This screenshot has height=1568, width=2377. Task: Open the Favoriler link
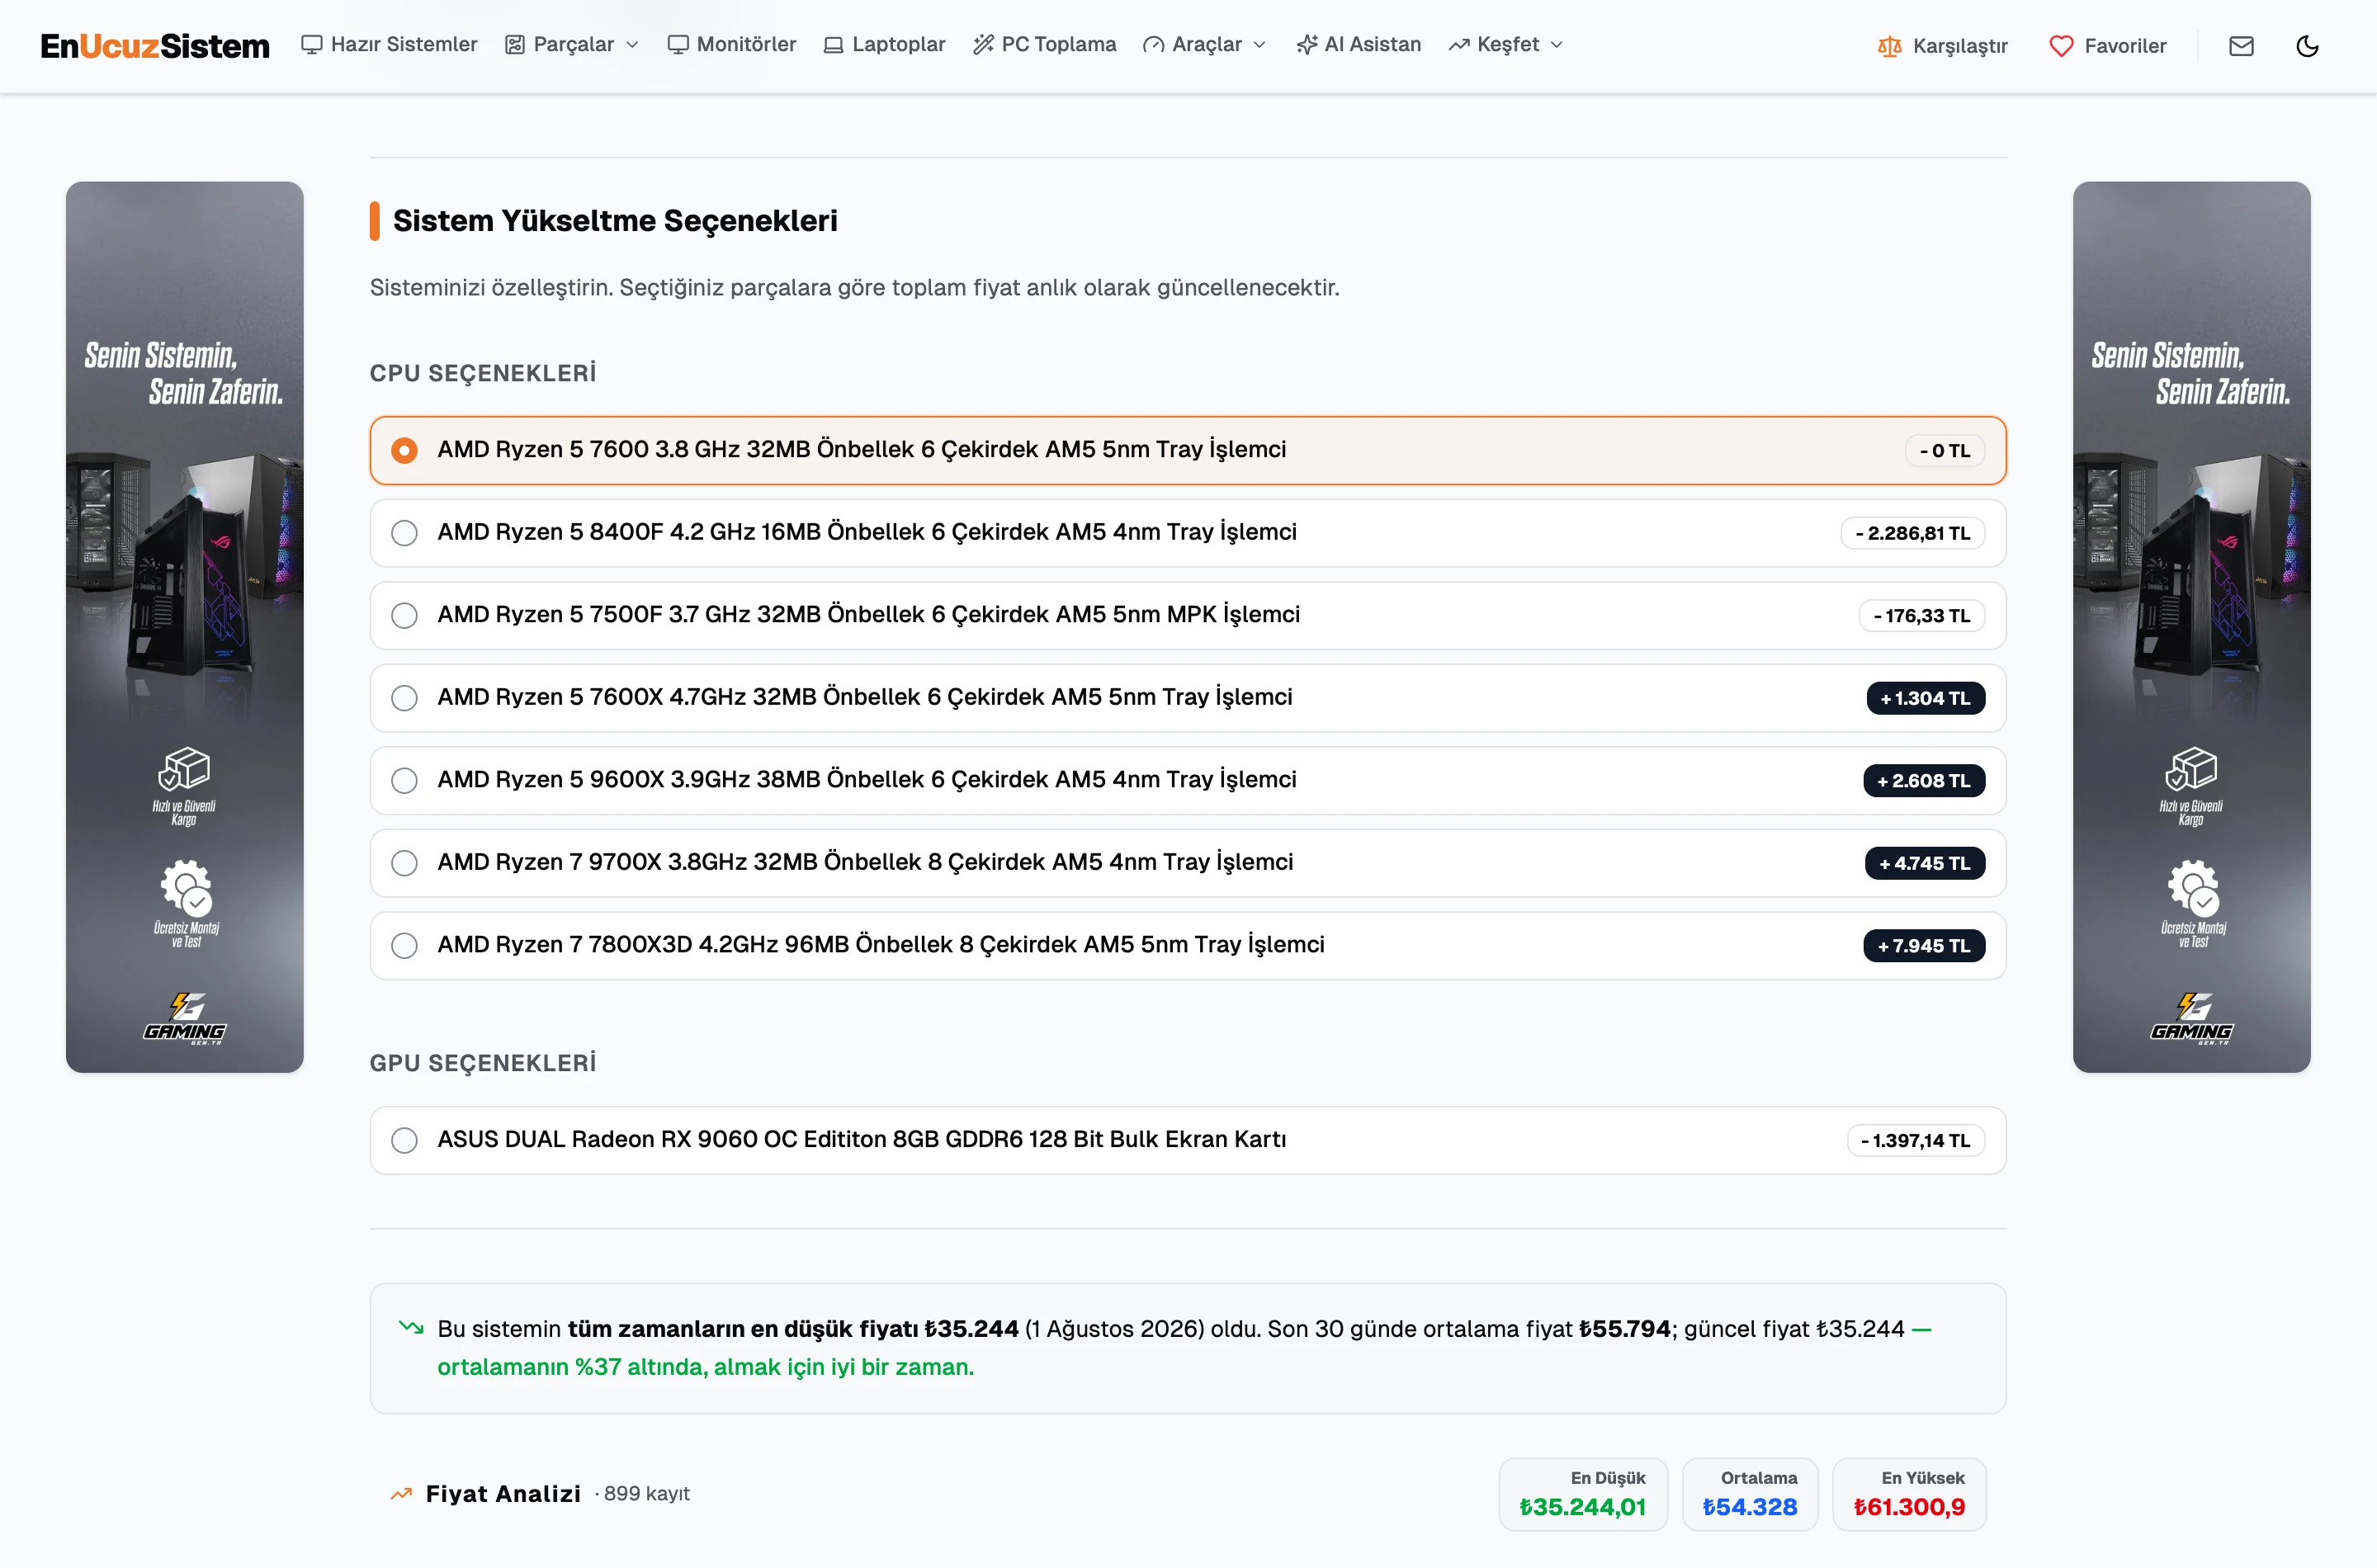(2107, 46)
